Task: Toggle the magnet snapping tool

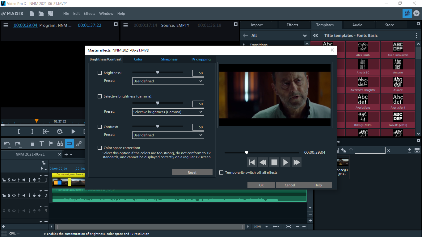Action: (x=70, y=143)
